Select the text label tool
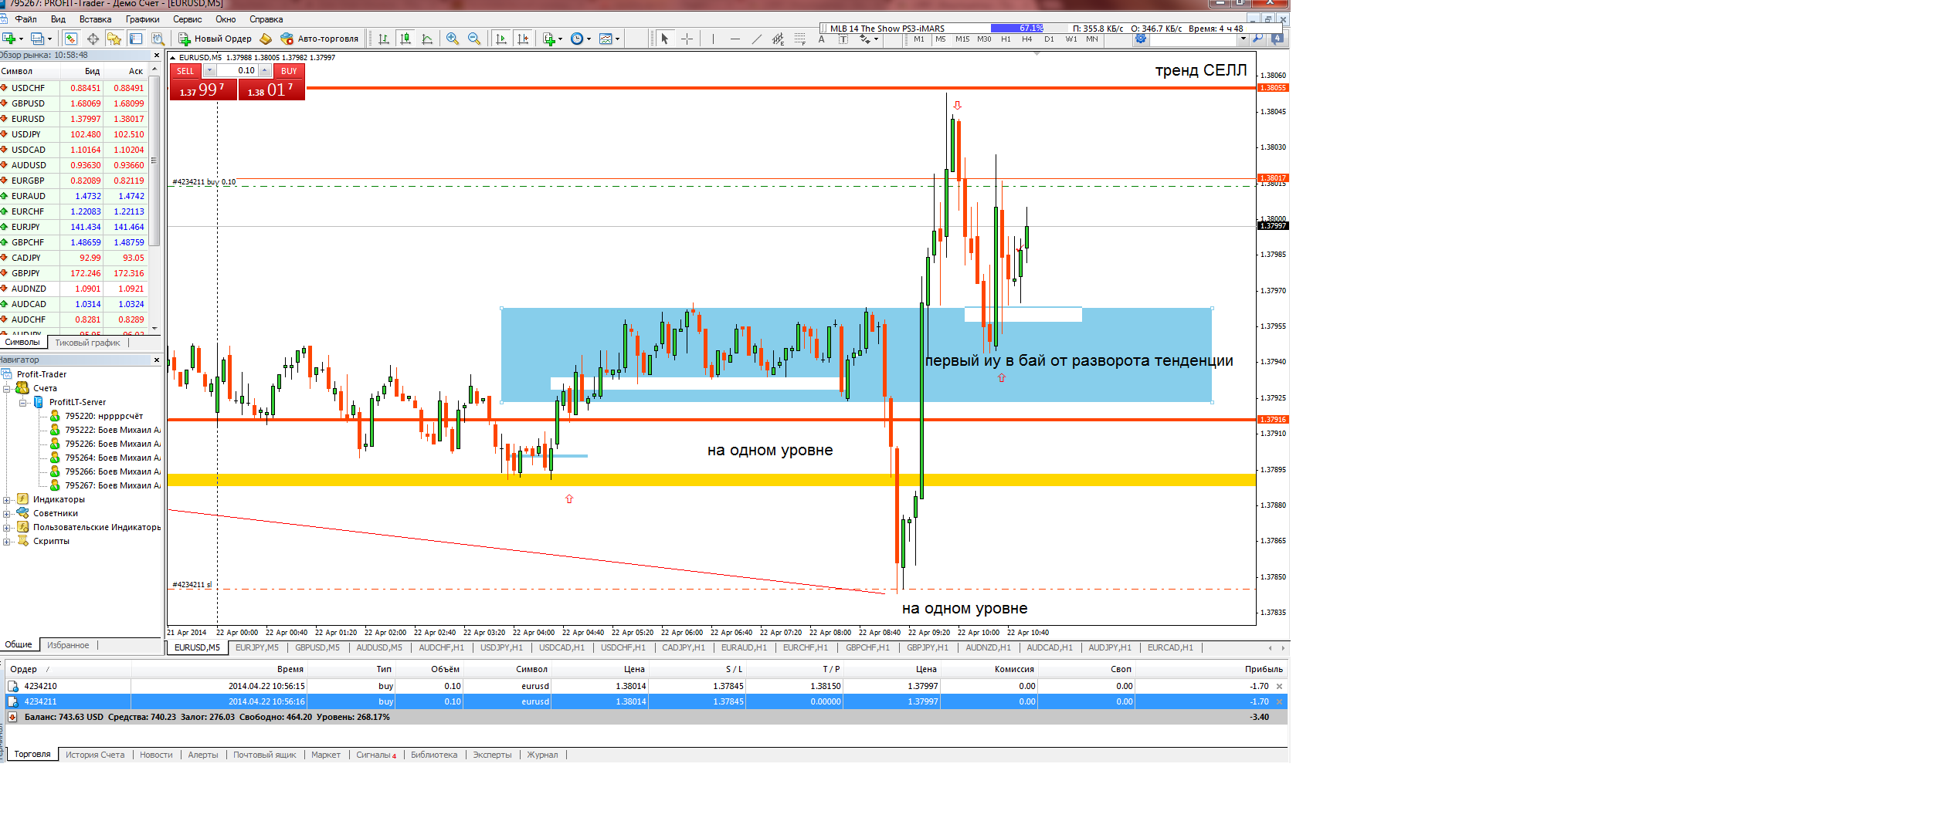The height and width of the screenshot is (838, 1934). [x=843, y=39]
